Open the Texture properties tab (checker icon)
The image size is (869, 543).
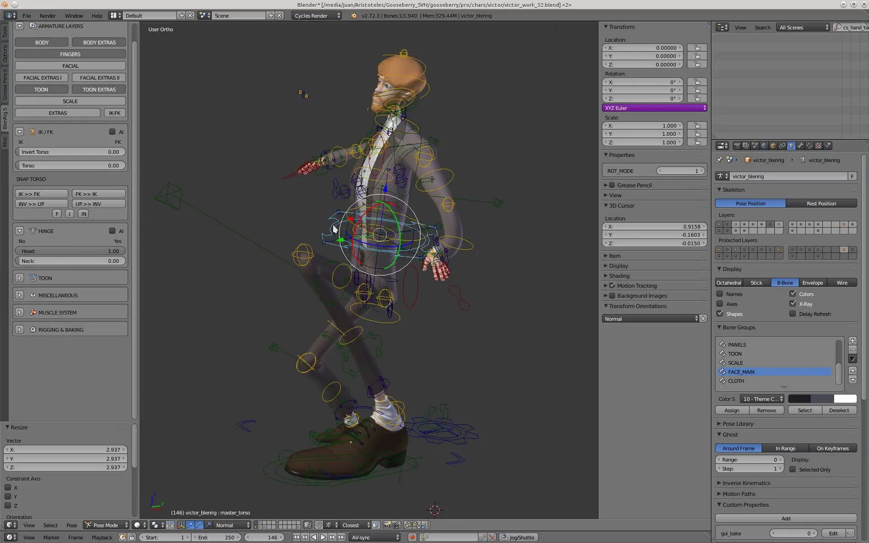818,146
